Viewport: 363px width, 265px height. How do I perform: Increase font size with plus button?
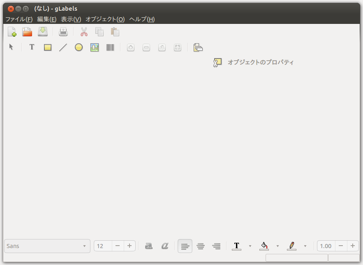click(129, 246)
